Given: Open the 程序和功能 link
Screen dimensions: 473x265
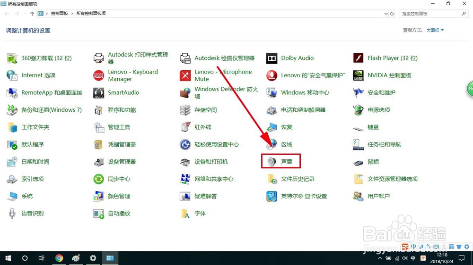Looking at the screenshot, I should tap(122, 110).
